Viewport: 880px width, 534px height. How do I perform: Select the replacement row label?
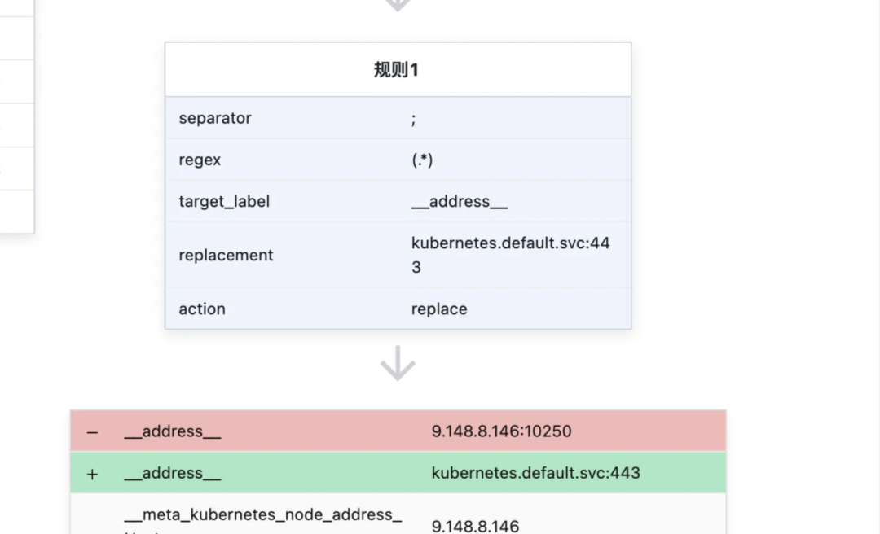pos(226,256)
